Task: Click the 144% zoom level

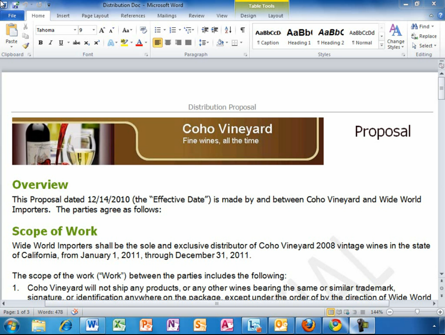Action: [377, 312]
